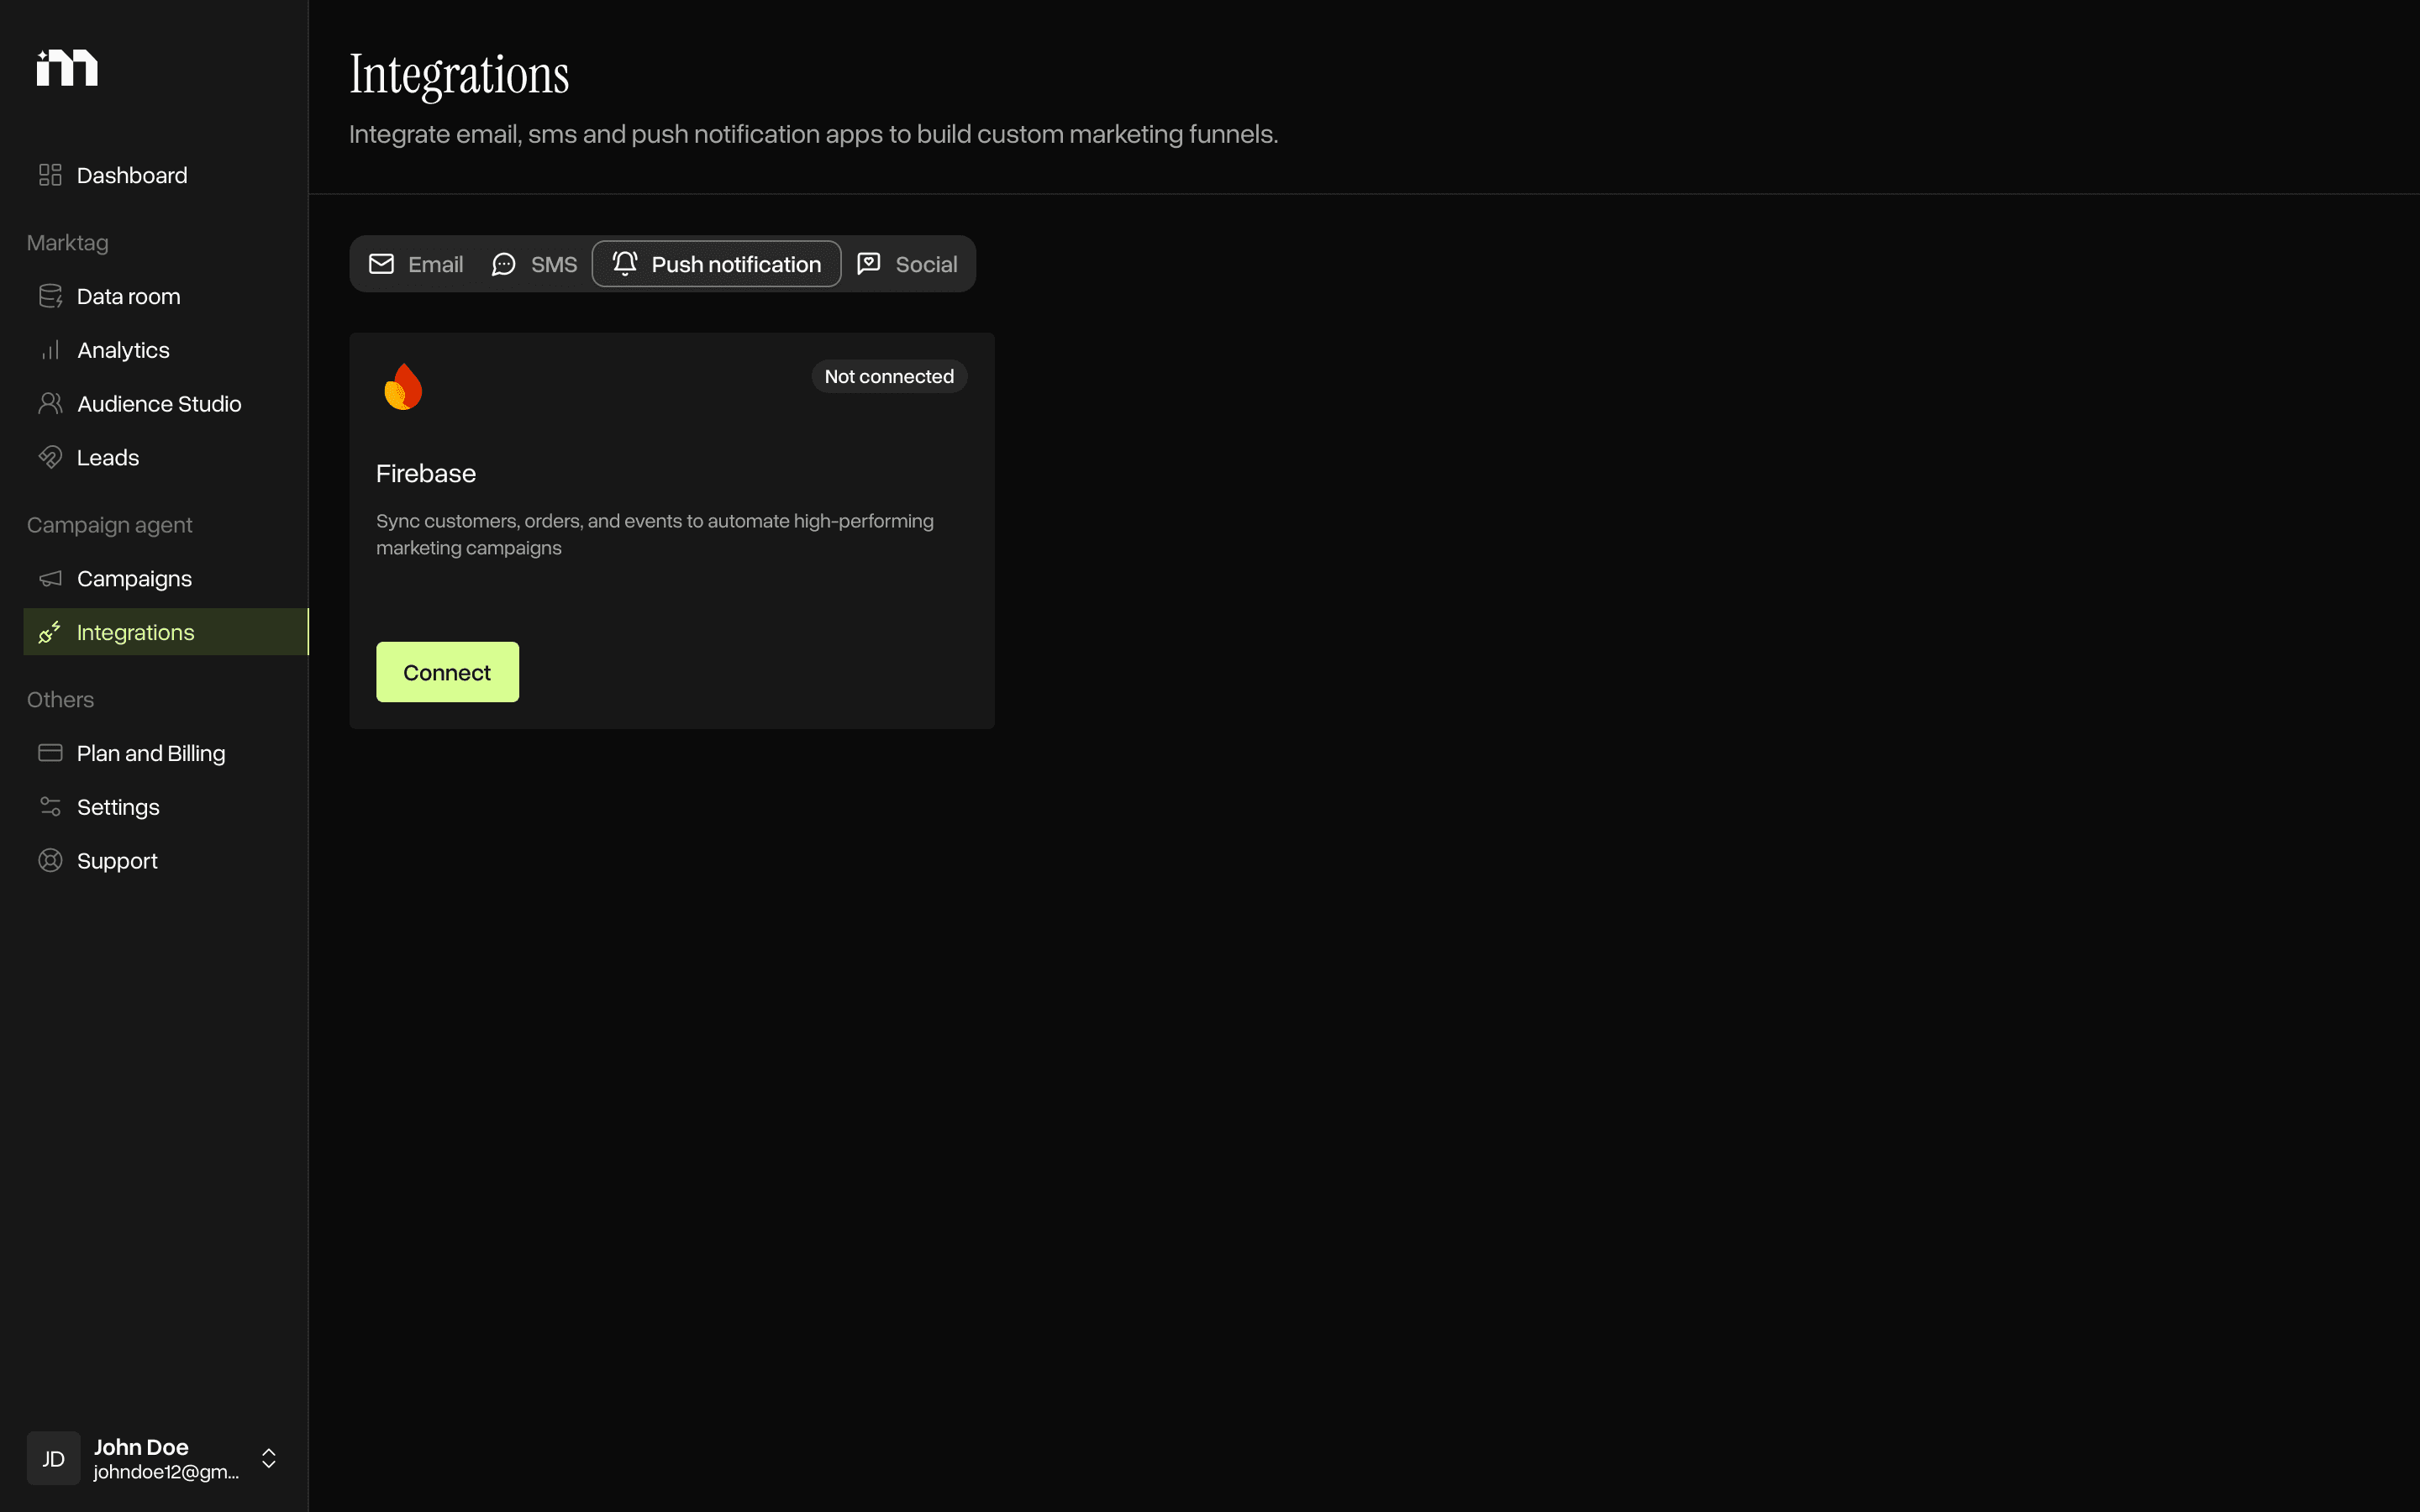Viewport: 2420px width, 1512px height.
Task: Open the Campaigns page
Action: [166, 578]
